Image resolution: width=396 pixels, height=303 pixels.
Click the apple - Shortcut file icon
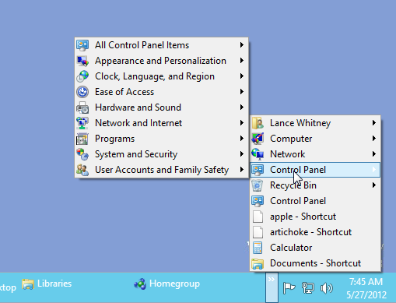click(x=258, y=217)
